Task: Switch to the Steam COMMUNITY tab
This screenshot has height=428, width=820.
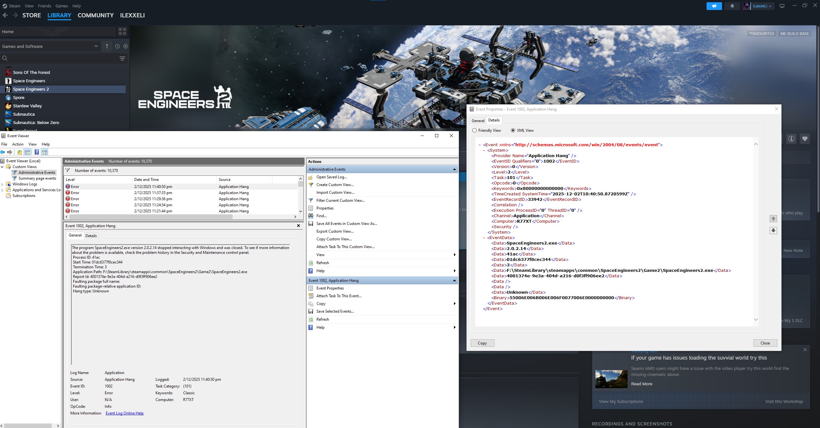Action: point(96,15)
